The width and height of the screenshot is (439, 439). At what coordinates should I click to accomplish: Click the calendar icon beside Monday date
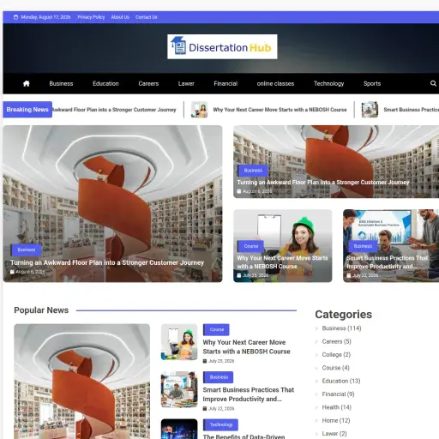(x=16, y=17)
